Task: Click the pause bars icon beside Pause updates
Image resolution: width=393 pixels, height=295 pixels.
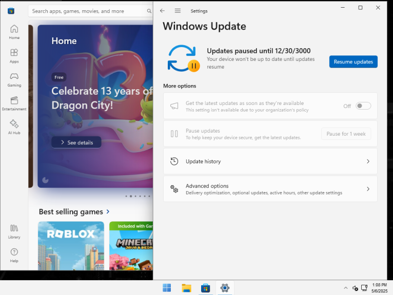Action: 174,134
